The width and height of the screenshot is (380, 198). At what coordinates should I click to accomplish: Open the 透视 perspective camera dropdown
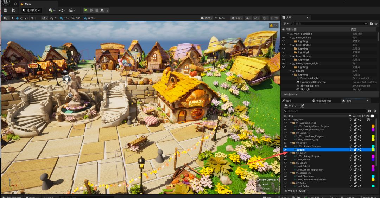(207, 18)
